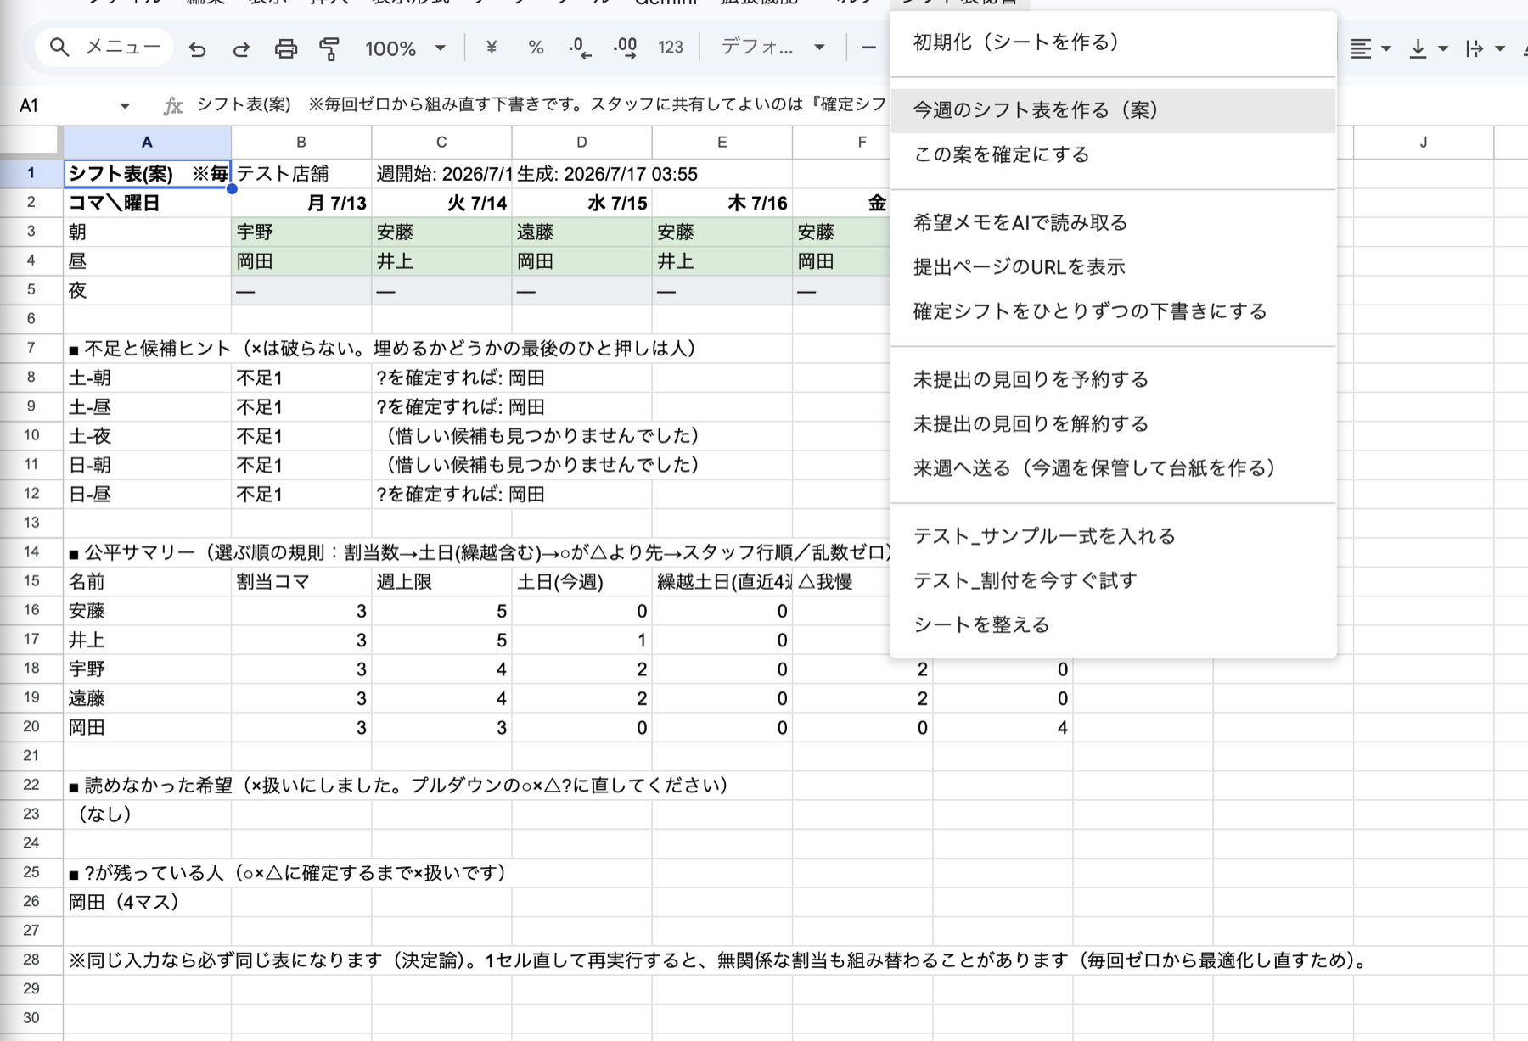This screenshot has height=1041, width=1528.
Task: Decrease decimal places icon
Action: [x=580, y=48]
